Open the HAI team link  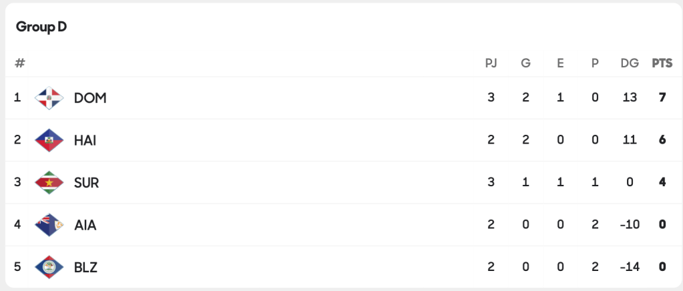coord(85,140)
